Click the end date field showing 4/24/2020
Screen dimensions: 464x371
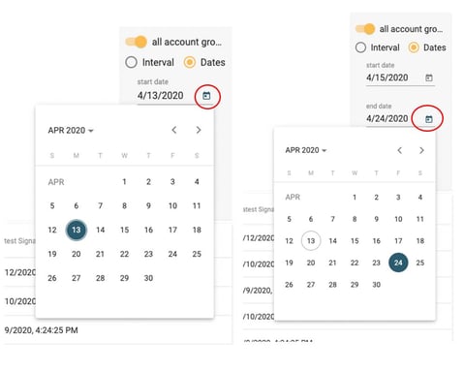pos(387,118)
